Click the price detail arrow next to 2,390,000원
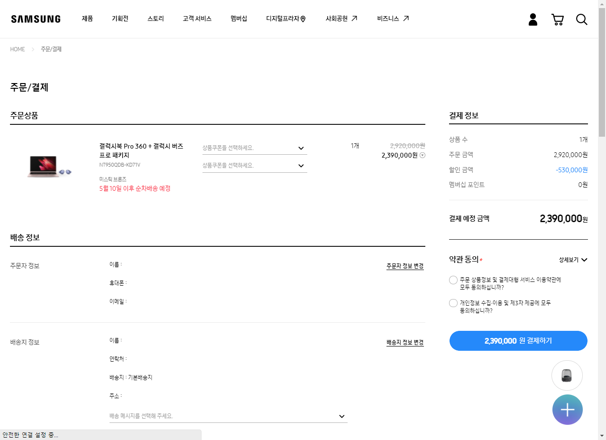 pos(422,155)
